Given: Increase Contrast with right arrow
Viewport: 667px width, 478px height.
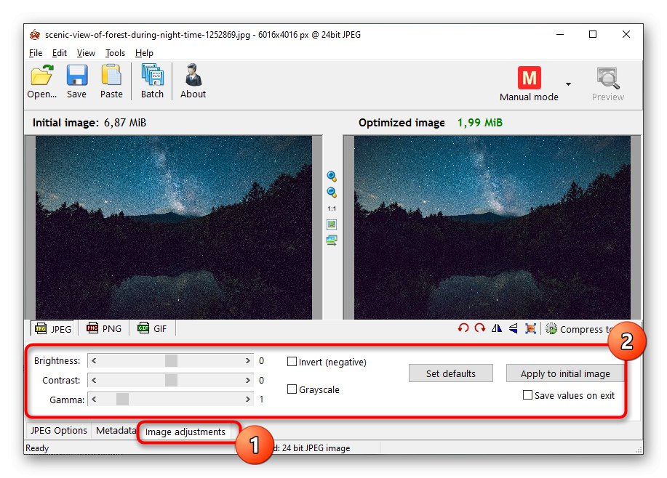Looking at the screenshot, I should tap(247, 380).
